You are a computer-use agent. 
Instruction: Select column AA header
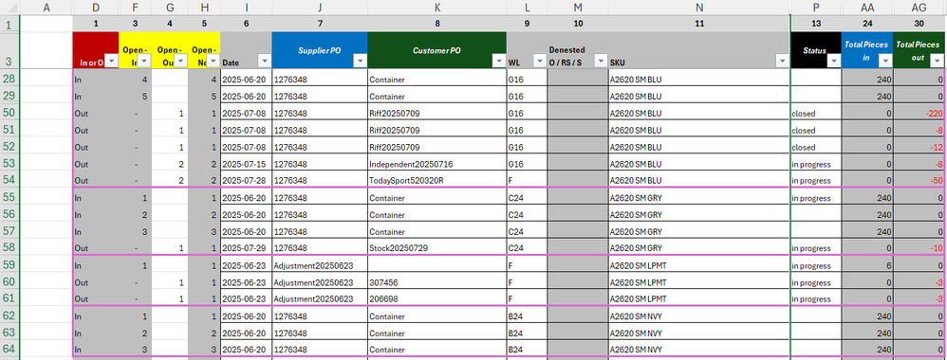click(867, 8)
